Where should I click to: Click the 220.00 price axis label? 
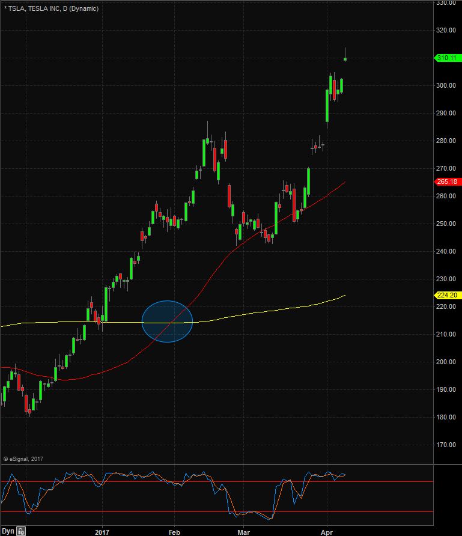coord(446,306)
